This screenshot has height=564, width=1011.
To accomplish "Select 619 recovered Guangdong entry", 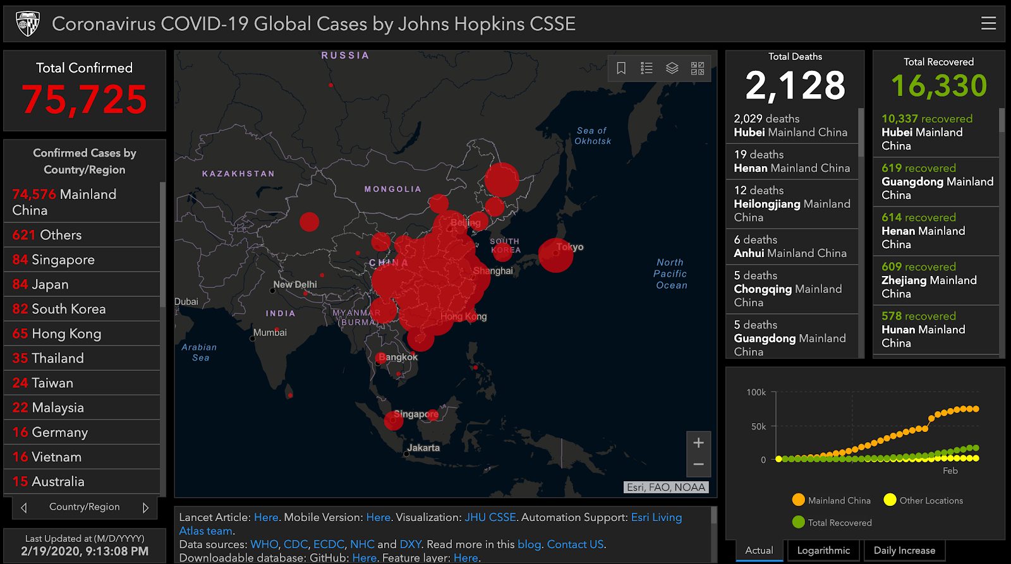I will pos(936,182).
